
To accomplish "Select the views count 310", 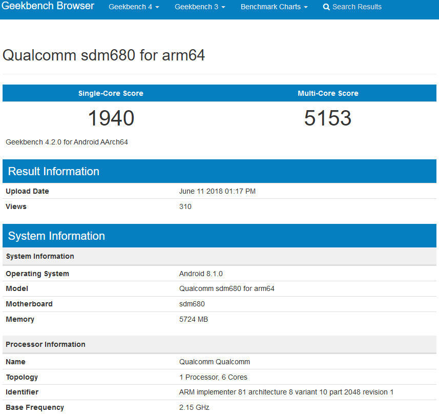I will (185, 206).
